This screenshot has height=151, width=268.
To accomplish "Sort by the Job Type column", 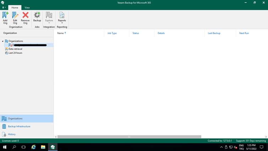I will [x=112, y=33].
